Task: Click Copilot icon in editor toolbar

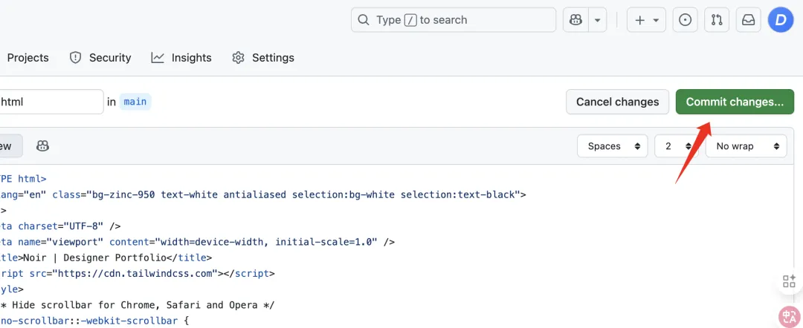Action: point(43,146)
